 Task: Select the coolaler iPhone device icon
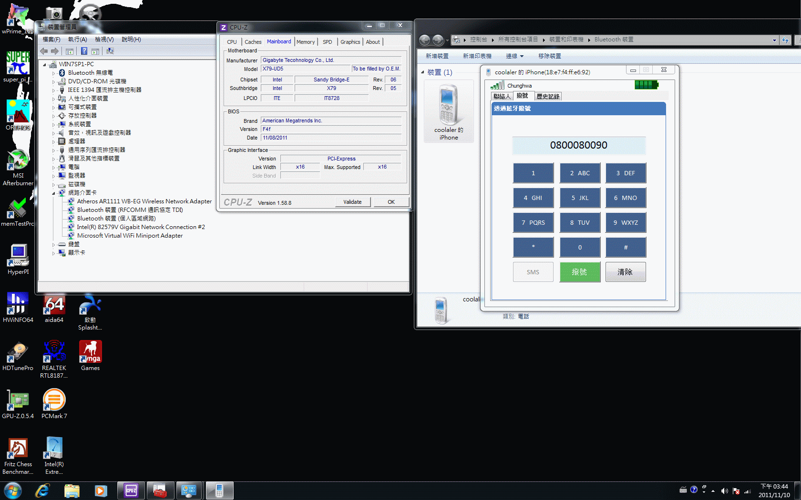pos(449,112)
